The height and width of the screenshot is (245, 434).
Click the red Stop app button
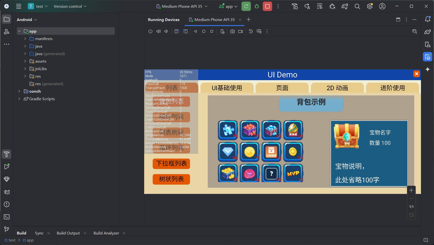coord(267,6)
